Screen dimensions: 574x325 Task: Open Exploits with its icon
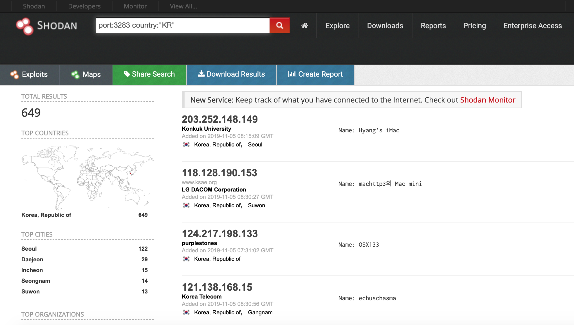coord(29,75)
